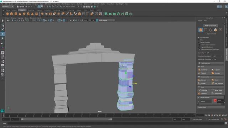
Task: Click Modeling Toolkit horizontal scrollbar
Action: pos(211,104)
